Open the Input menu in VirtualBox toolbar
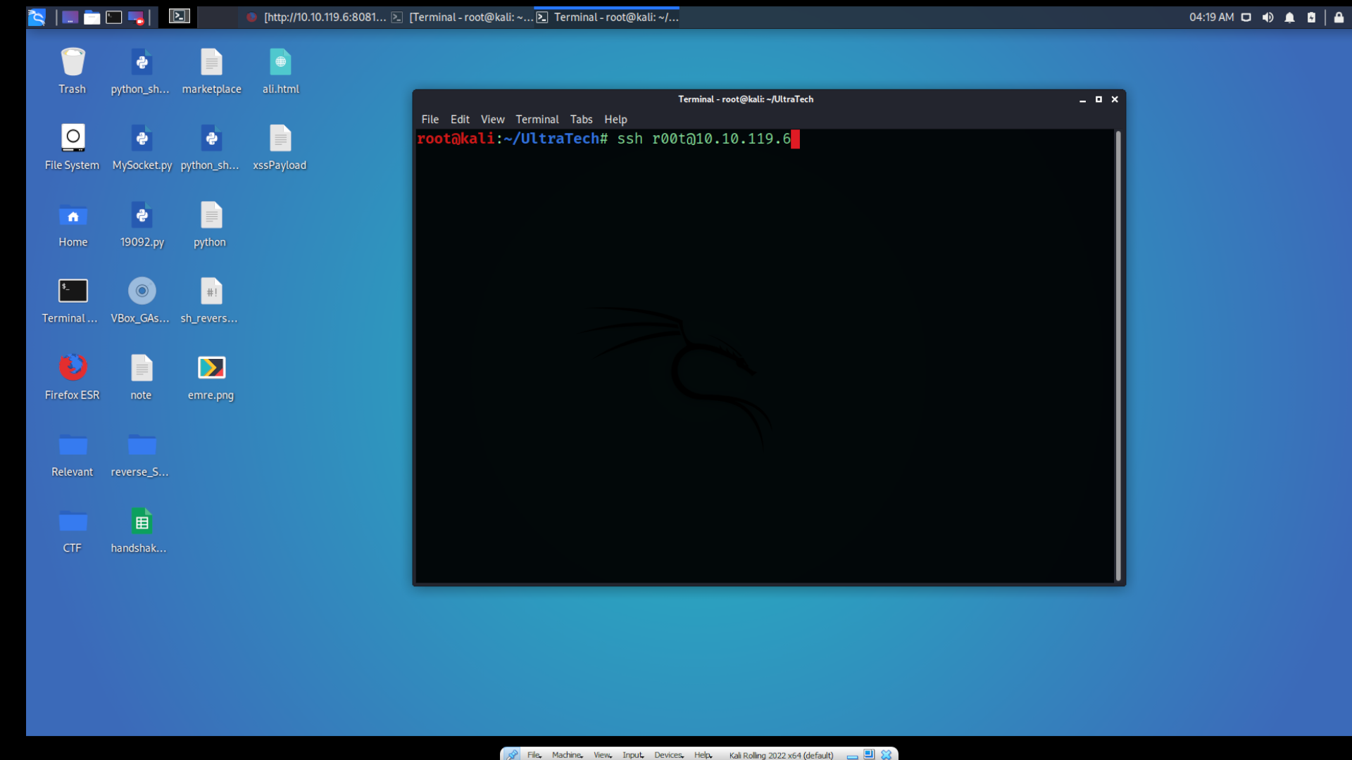The width and height of the screenshot is (1352, 760). [632, 754]
